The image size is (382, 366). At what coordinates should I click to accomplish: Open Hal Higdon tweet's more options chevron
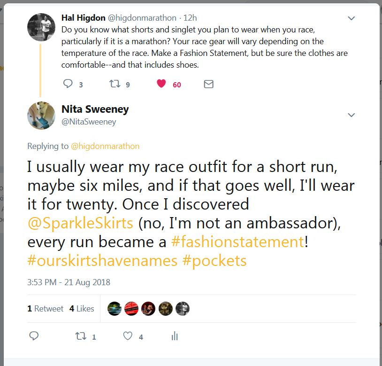(x=351, y=19)
